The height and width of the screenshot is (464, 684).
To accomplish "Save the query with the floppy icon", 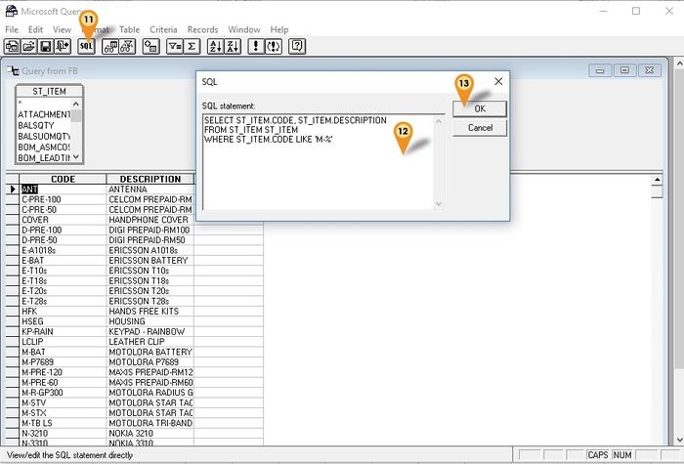I will click(46, 46).
